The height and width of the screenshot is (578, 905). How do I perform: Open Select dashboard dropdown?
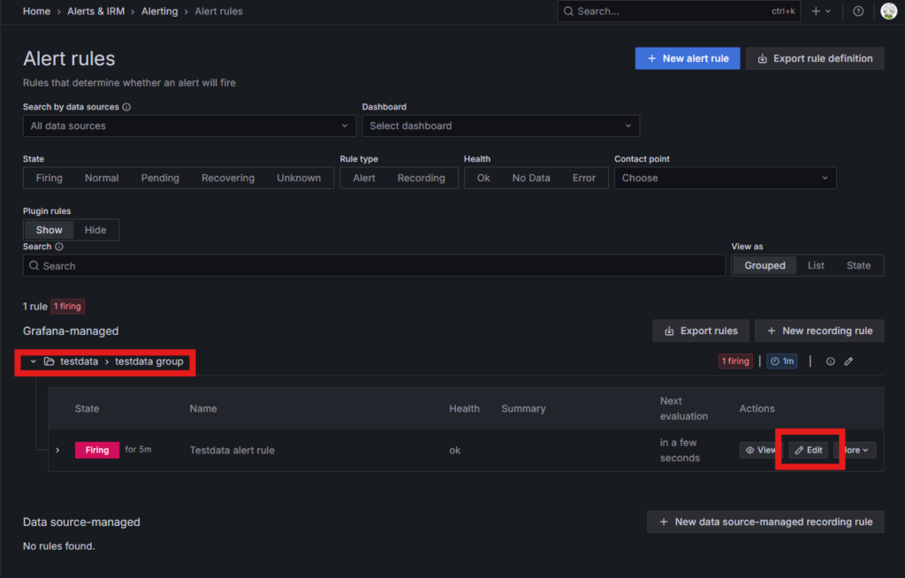pos(500,125)
